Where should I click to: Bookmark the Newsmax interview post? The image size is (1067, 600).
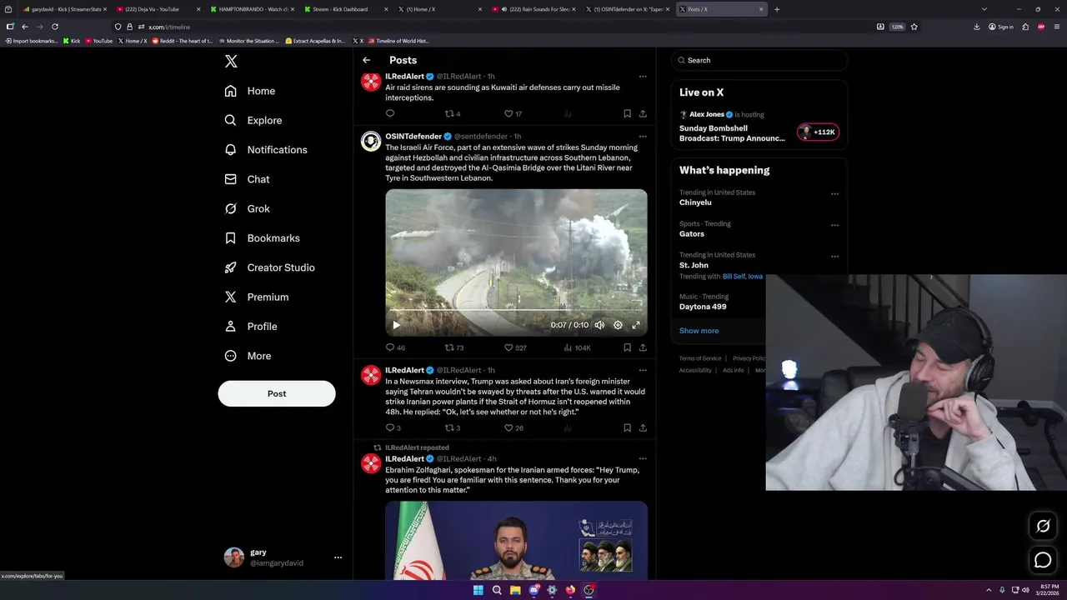pos(627,427)
